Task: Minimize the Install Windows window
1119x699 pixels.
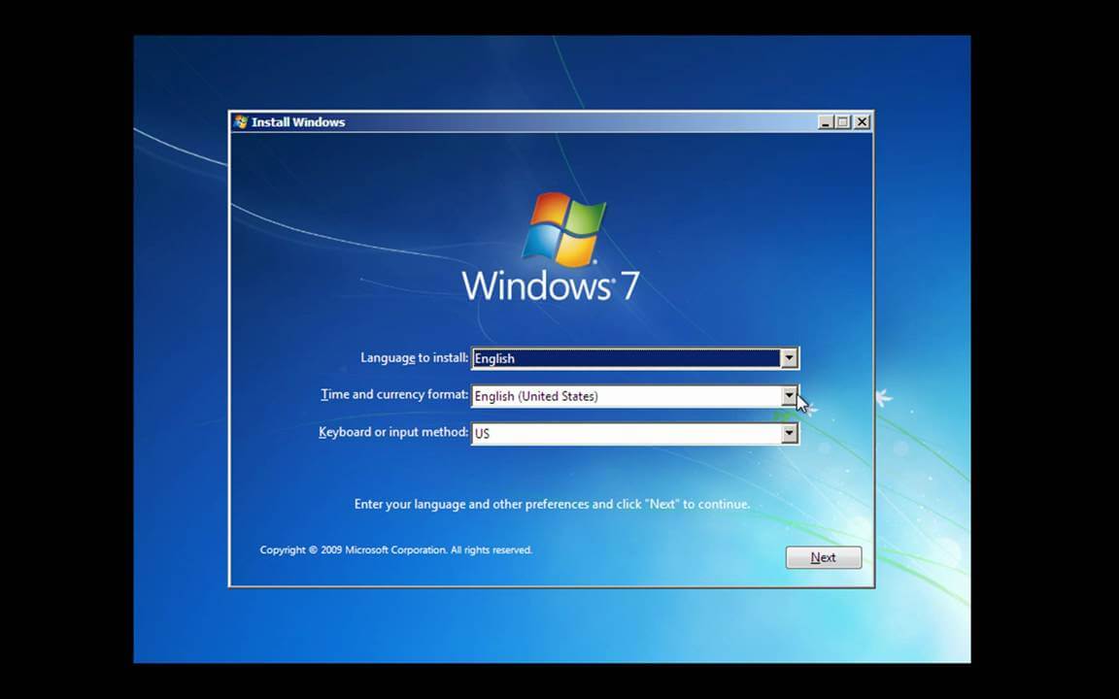Action: click(825, 121)
